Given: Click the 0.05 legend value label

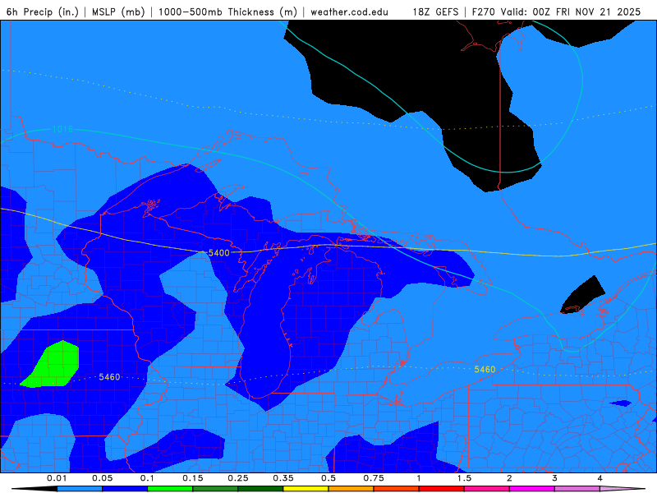Looking at the screenshot, I should click(102, 478).
